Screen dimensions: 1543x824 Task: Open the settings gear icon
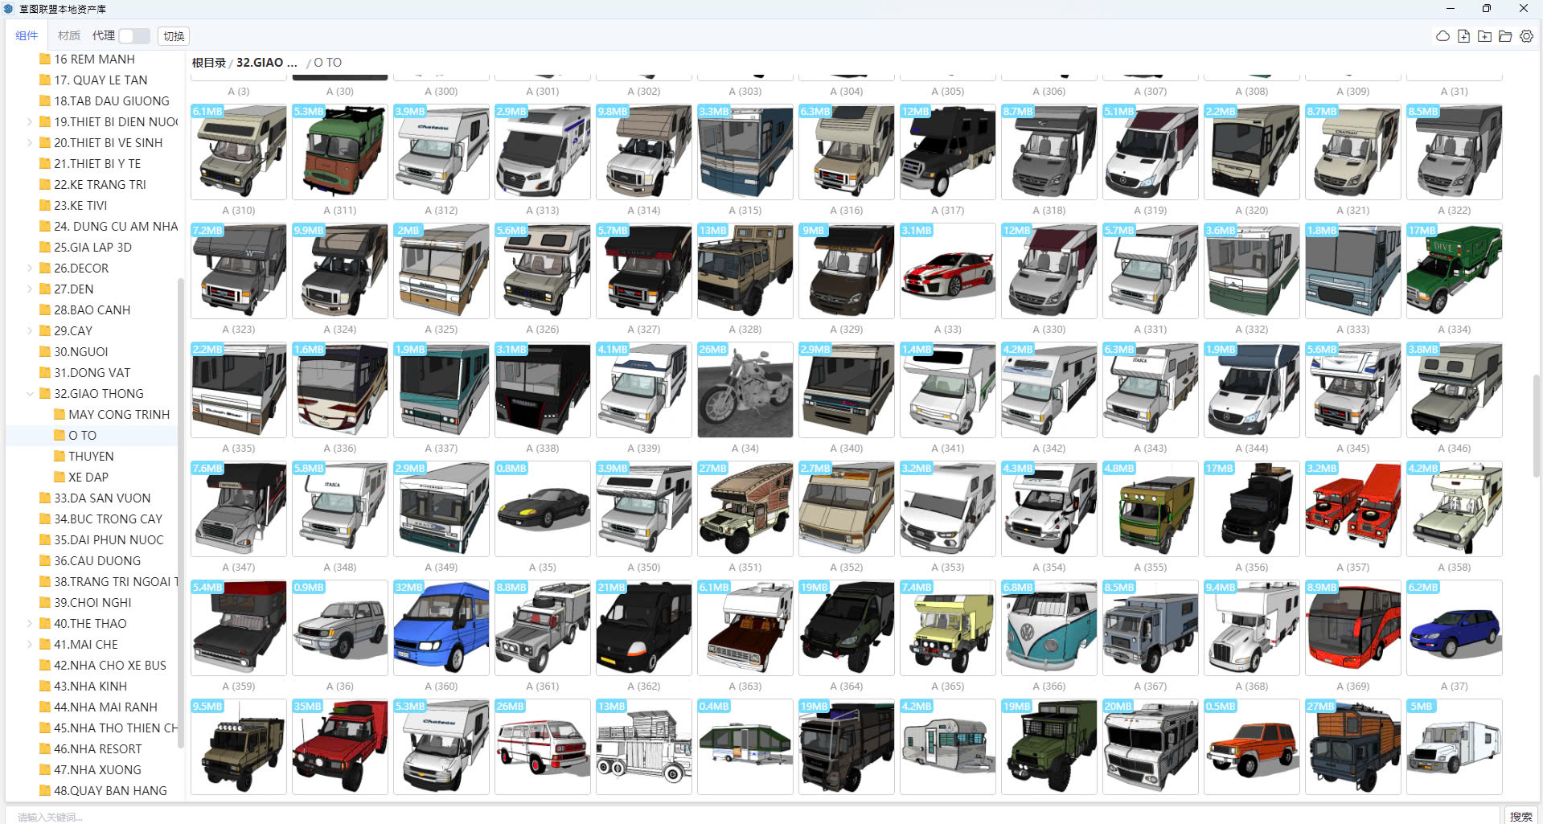[x=1526, y=36]
